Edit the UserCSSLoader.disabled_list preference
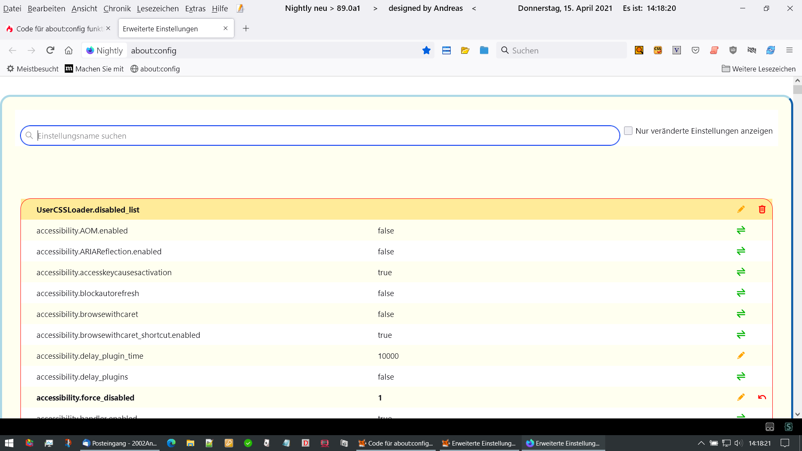This screenshot has width=802, height=451. [741, 209]
